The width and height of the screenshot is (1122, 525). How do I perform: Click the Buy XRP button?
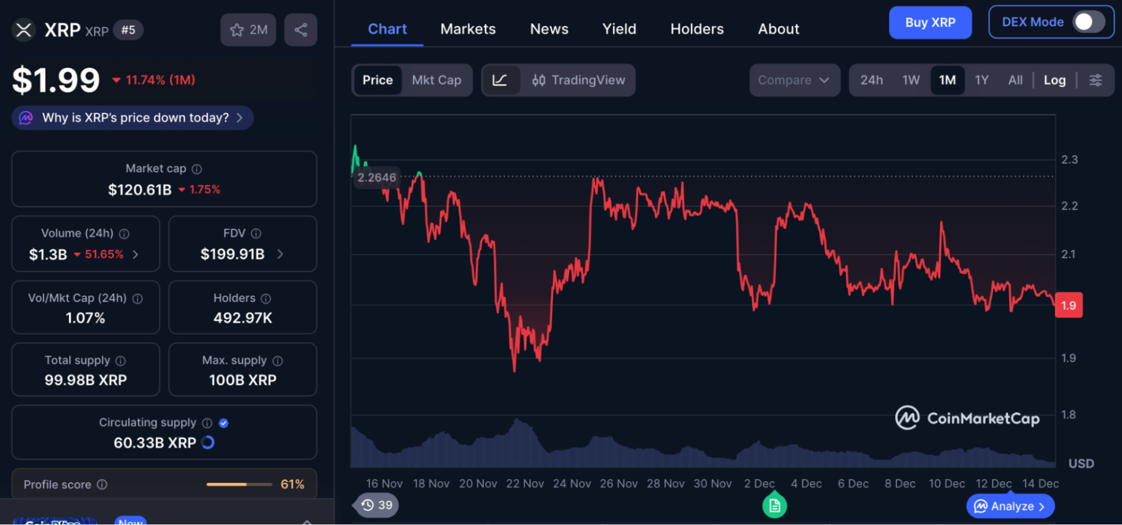click(930, 22)
